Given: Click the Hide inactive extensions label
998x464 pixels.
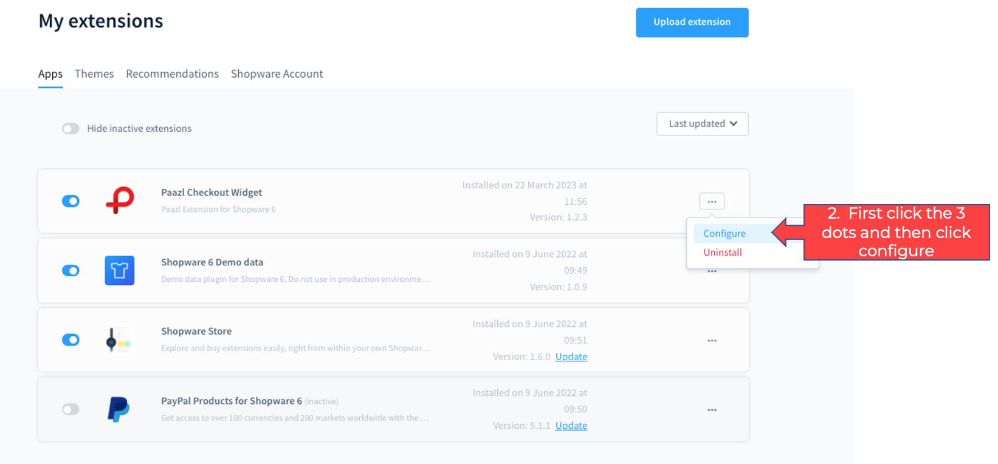Looking at the screenshot, I should point(139,129).
